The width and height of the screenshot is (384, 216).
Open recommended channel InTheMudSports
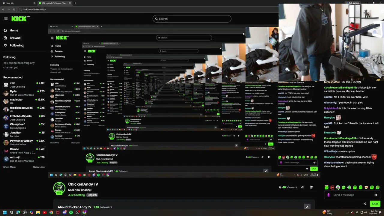click(24, 118)
